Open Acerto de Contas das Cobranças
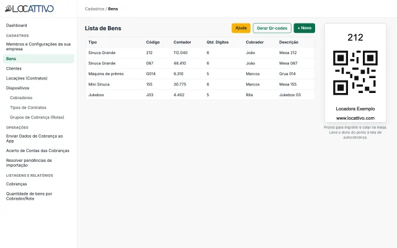 click(x=38, y=151)
